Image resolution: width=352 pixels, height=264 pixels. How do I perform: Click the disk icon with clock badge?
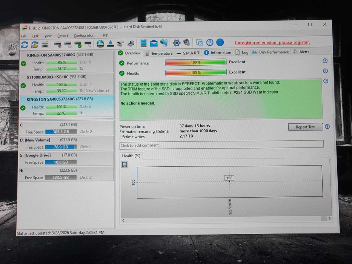pyautogui.click(x=68, y=45)
